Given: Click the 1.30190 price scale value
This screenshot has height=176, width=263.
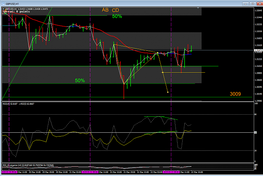Looking at the screenshot, I should 258,94.
